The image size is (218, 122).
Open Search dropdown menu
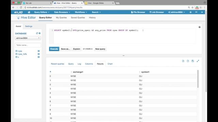pos(96,12)
